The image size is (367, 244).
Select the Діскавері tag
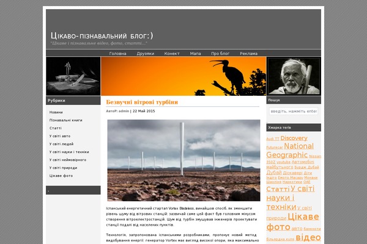pyautogui.click(x=292, y=173)
